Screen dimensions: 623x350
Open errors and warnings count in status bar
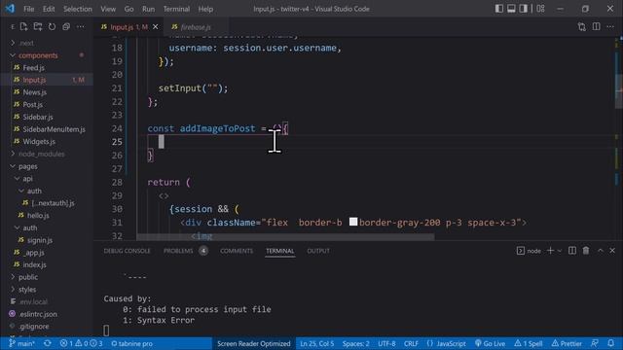coord(81,343)
